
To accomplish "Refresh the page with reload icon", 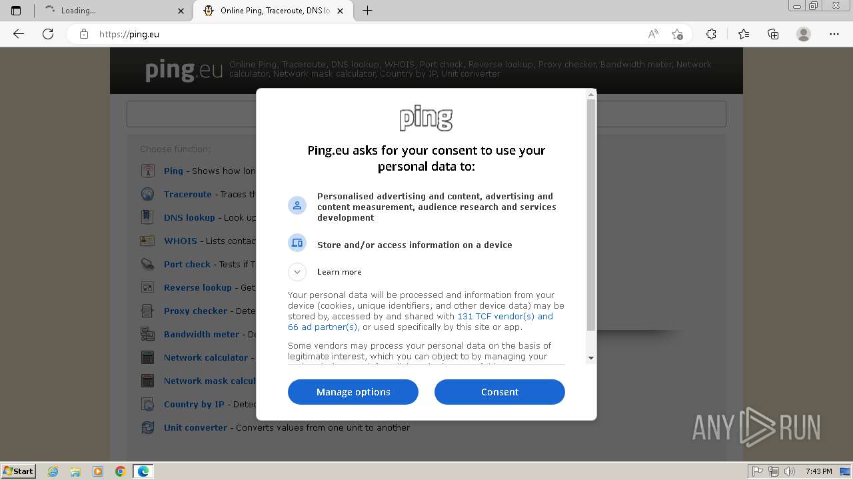I will [48, 34].
